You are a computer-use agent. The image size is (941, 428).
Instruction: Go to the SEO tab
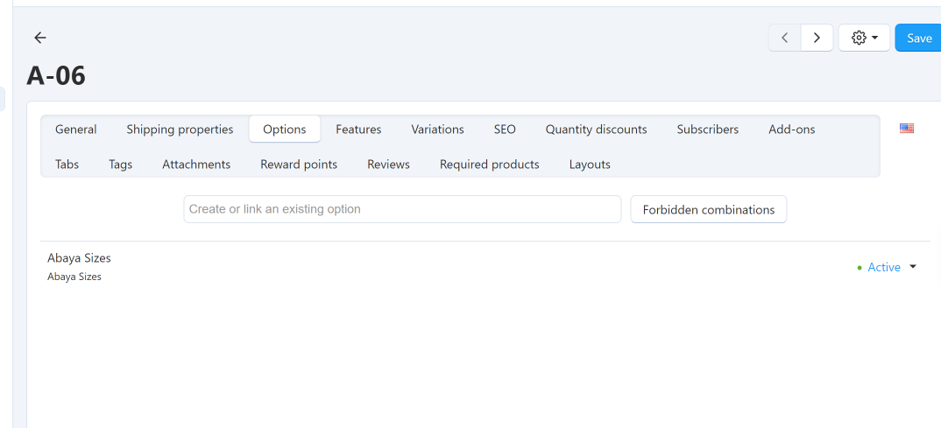[505, 130]
